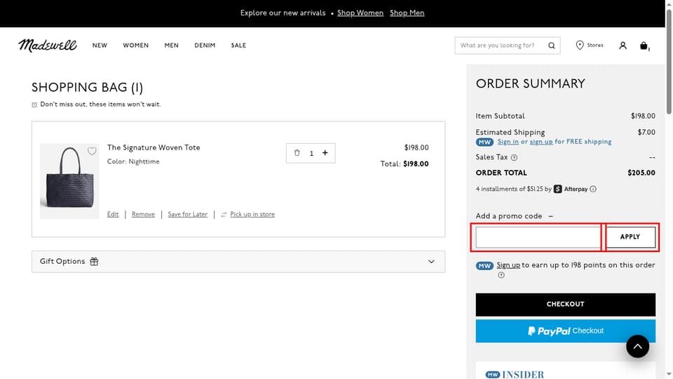The height and width of the screenshot is (379, 673).
Task: Open the DENIM menu
Action: pyautogui.click(x=205, y=45)
